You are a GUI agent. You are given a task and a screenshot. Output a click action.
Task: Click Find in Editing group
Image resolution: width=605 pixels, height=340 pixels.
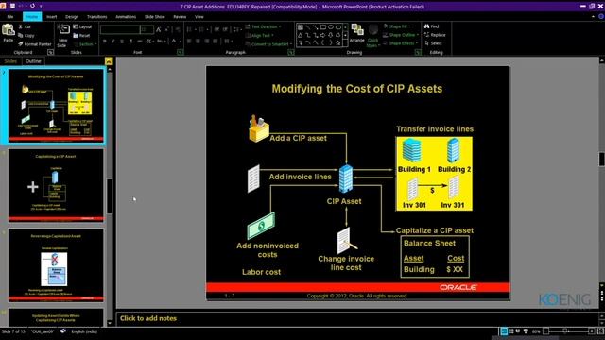[431, 26]
